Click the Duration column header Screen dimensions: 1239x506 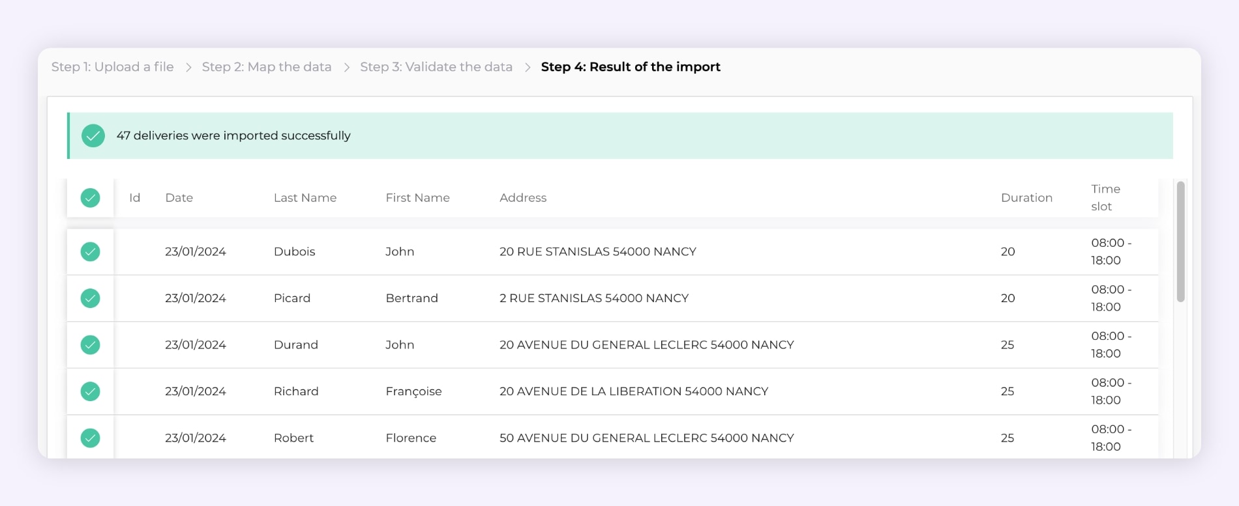1027,197
